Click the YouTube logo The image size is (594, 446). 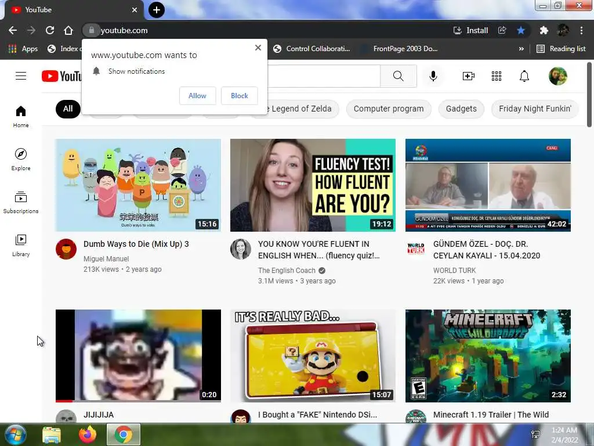pos(61,76)
